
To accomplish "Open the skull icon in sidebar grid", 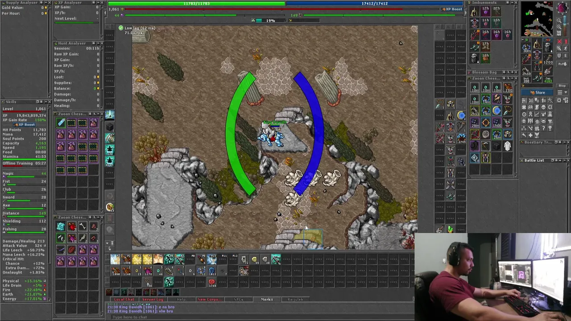I will (x=543, y=107).
